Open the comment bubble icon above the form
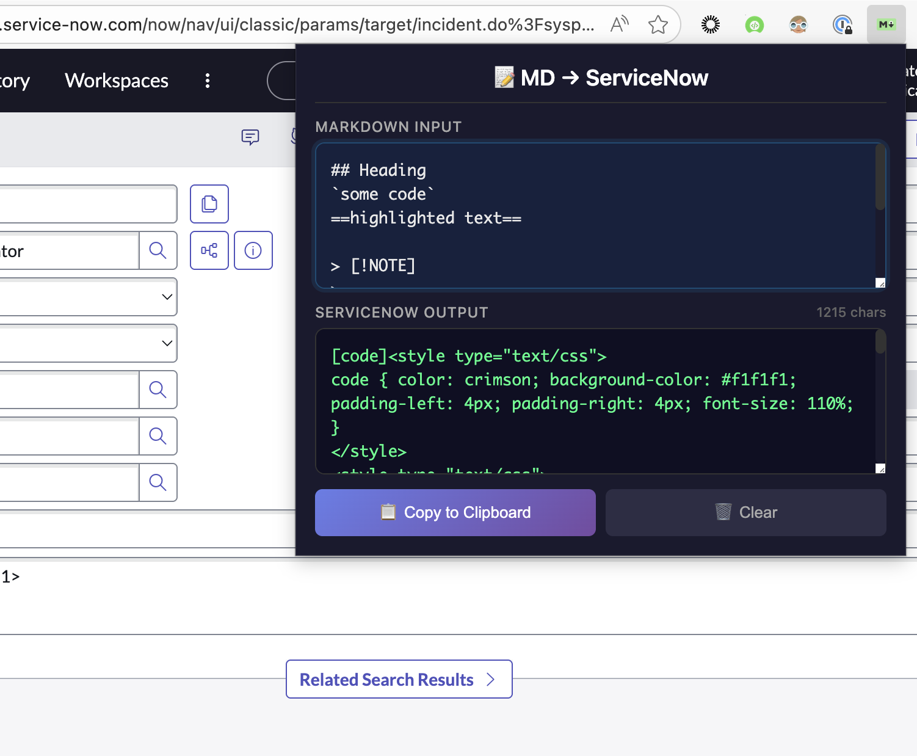The image size is (917, 756). coord(250,137)
